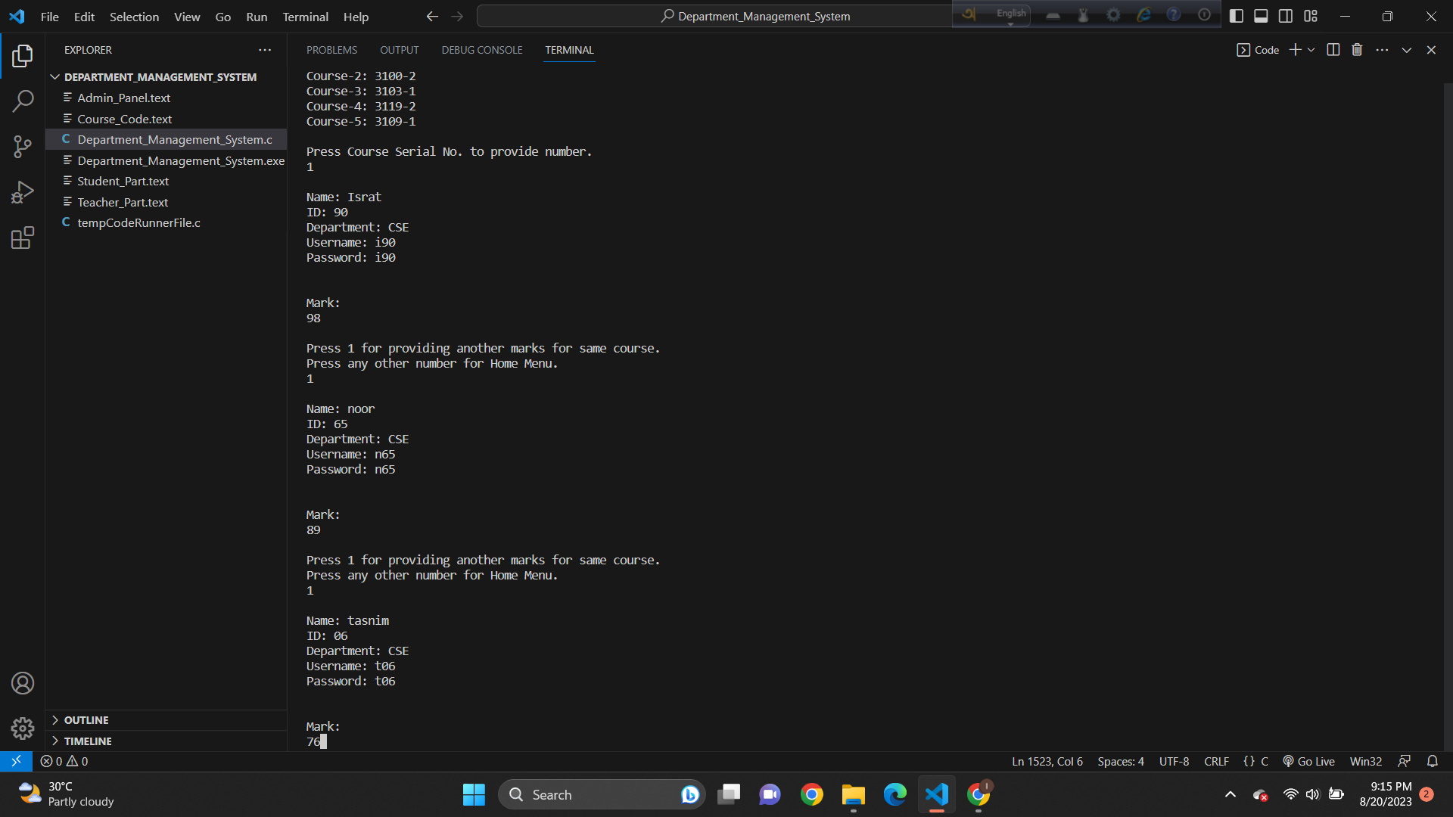The image size is (1453, 817).
Task: Toggle the secondary side bar
Action: [1285, 15]
